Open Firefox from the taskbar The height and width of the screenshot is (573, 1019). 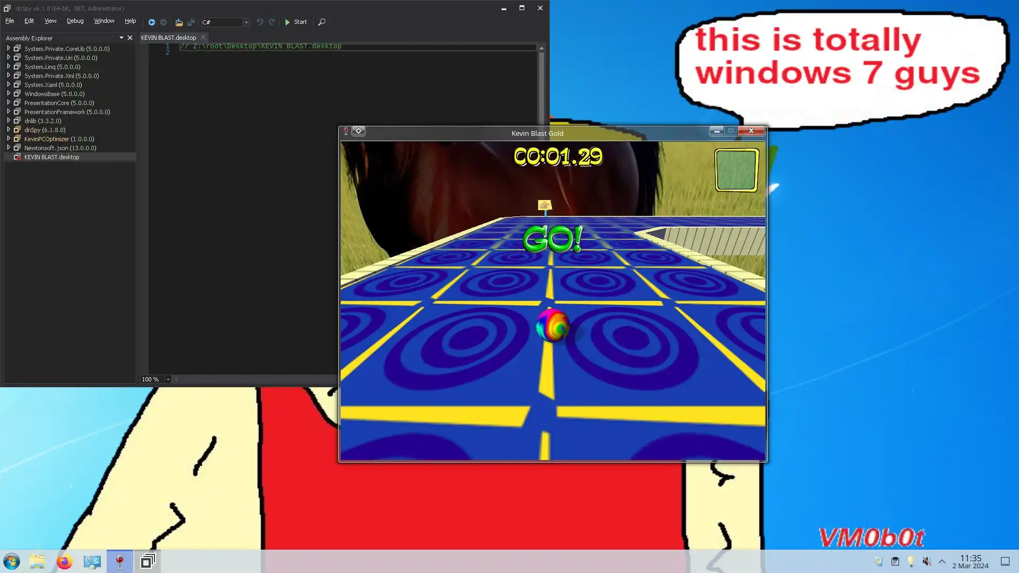click(65, 561)
